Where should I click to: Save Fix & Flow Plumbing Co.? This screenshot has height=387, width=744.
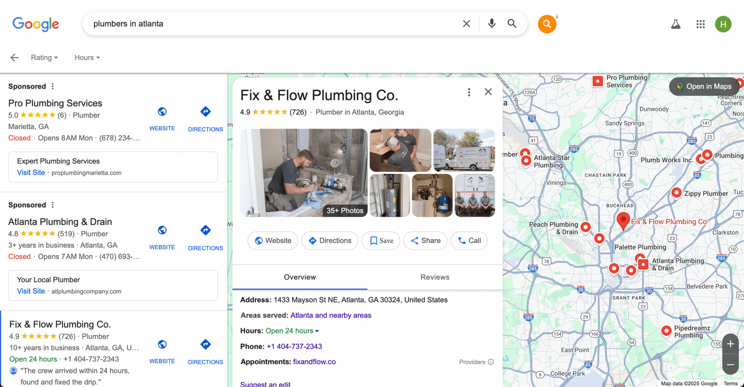tap(381, 240)
